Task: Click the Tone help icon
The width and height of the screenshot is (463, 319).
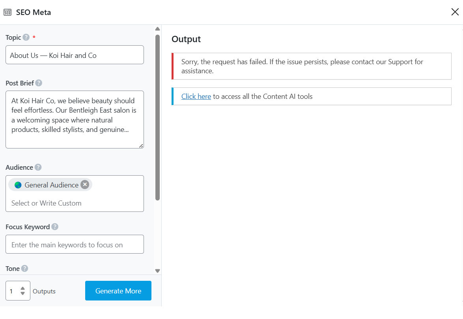Action: 24,269
